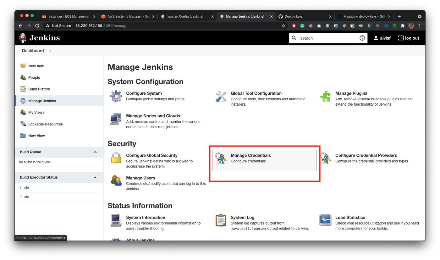Click the New Item sidebar icon
440x260 pixels.
coord(23,66)
